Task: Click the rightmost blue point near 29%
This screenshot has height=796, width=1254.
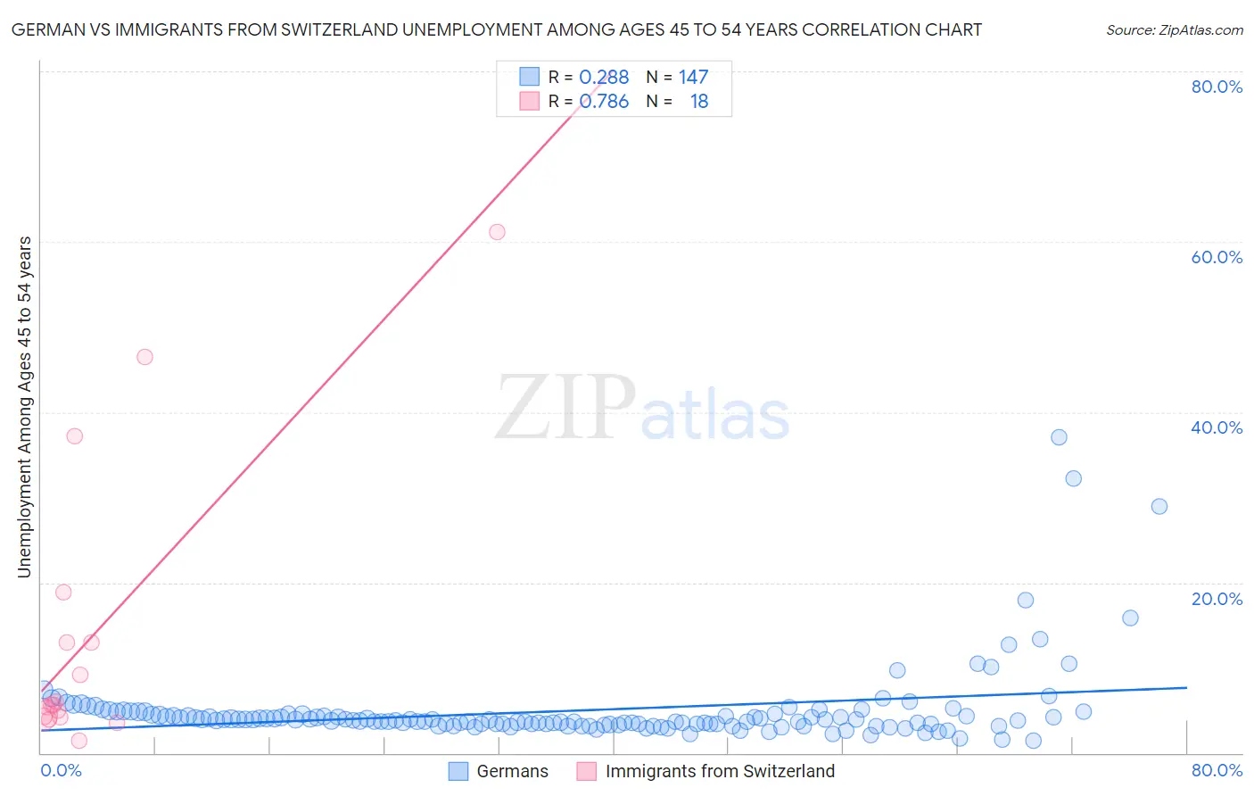Action: tap(1159, 506)
